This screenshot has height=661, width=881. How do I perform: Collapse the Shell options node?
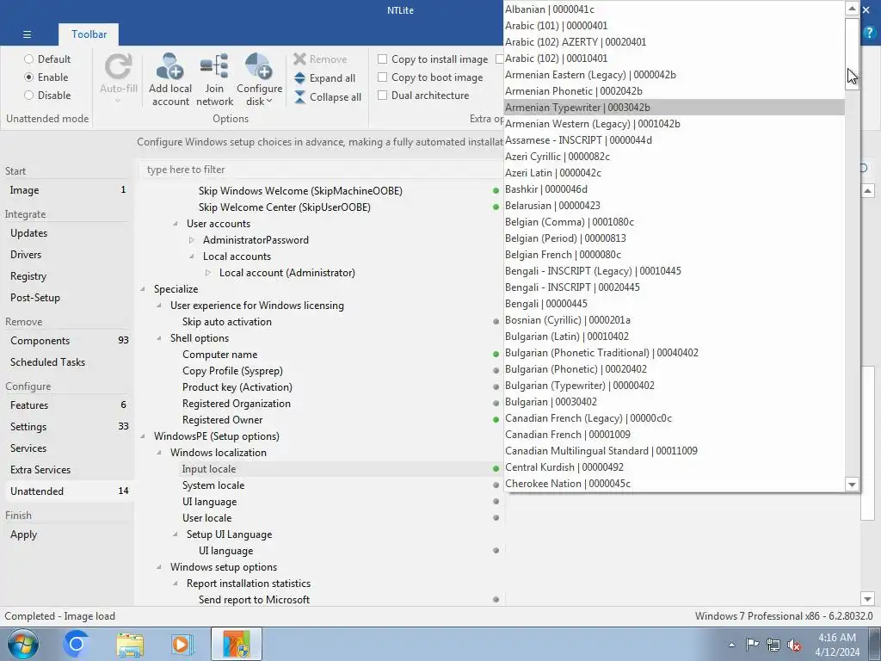159,338
